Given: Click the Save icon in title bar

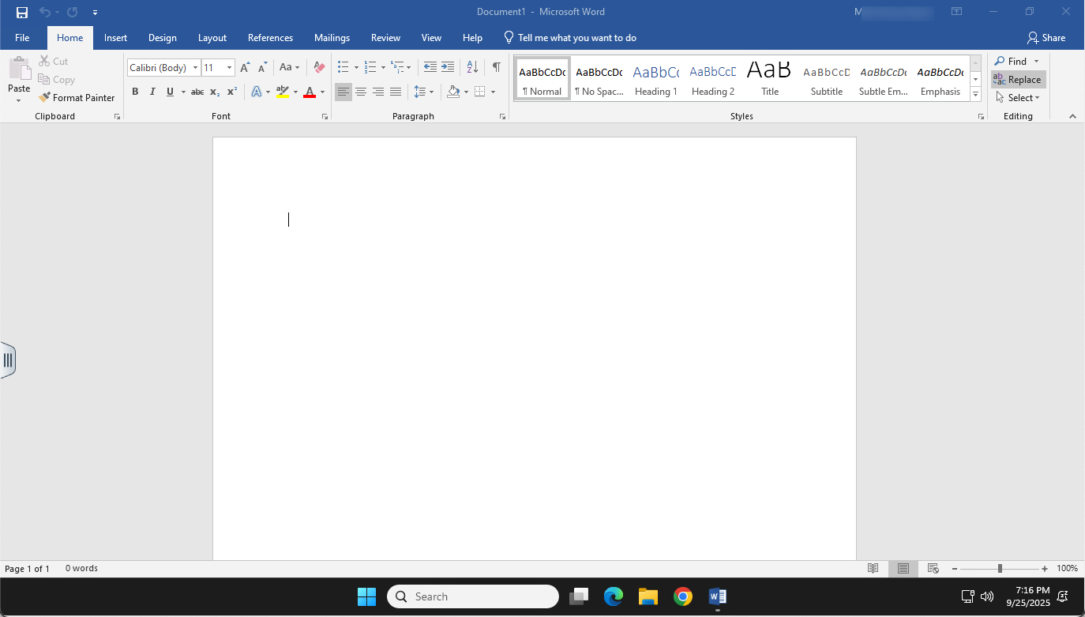Looking at the screenshot, I should (x=22, y=13).
